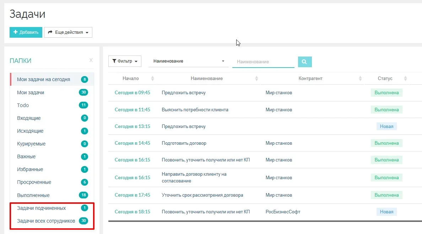Screen dimensions: 422x234
Task: Open the Сегодня в 09:45 task link
Action: (132, 93)
